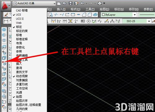Click the New drawing icon
Viewport: 155px width, 112px height.
pyautogui.click(x=59, y=3)
